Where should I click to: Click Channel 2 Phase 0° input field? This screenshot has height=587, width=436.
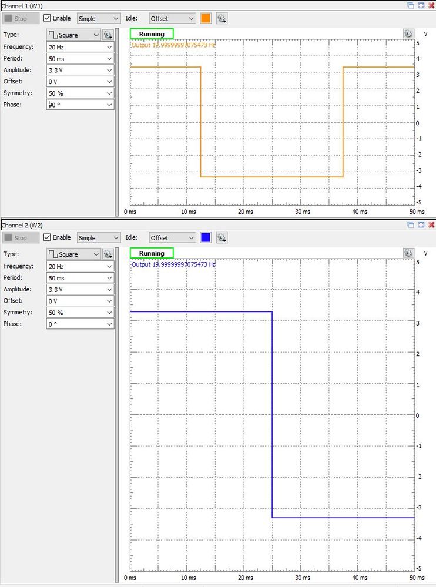pyautogui.click(x=80, y=324)
